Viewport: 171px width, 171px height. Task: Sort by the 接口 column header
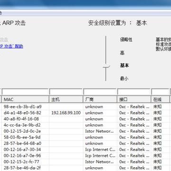(x=134, y=99)
